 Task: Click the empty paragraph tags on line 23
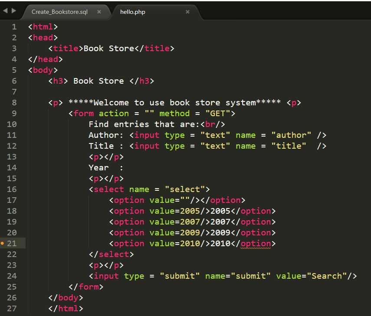pos(106,265)
